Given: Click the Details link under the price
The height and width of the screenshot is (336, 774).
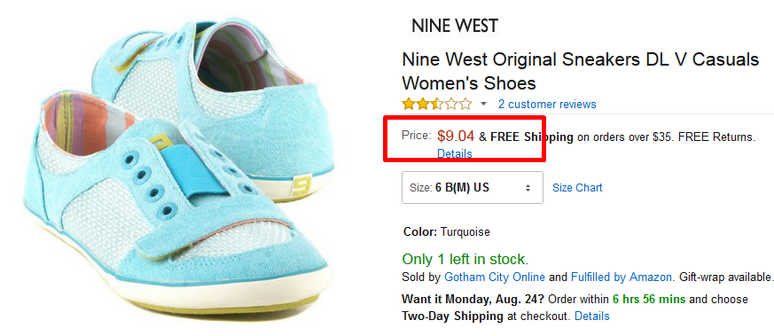Looking at the screenshot, I should coord(455,153).
